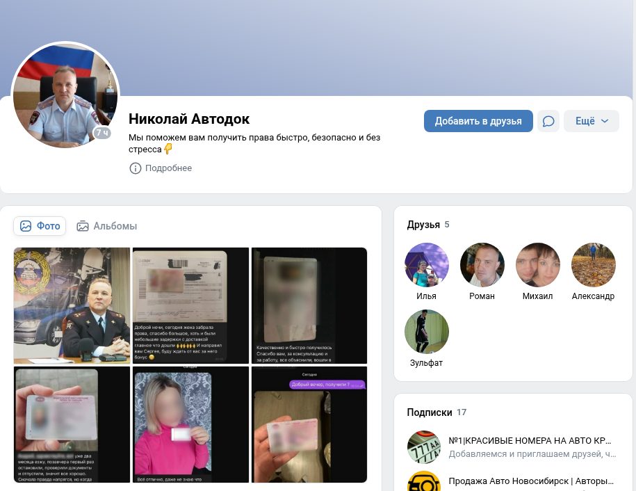
Task: Open friend Михаил's profile avatar
Action: point(538,265)
